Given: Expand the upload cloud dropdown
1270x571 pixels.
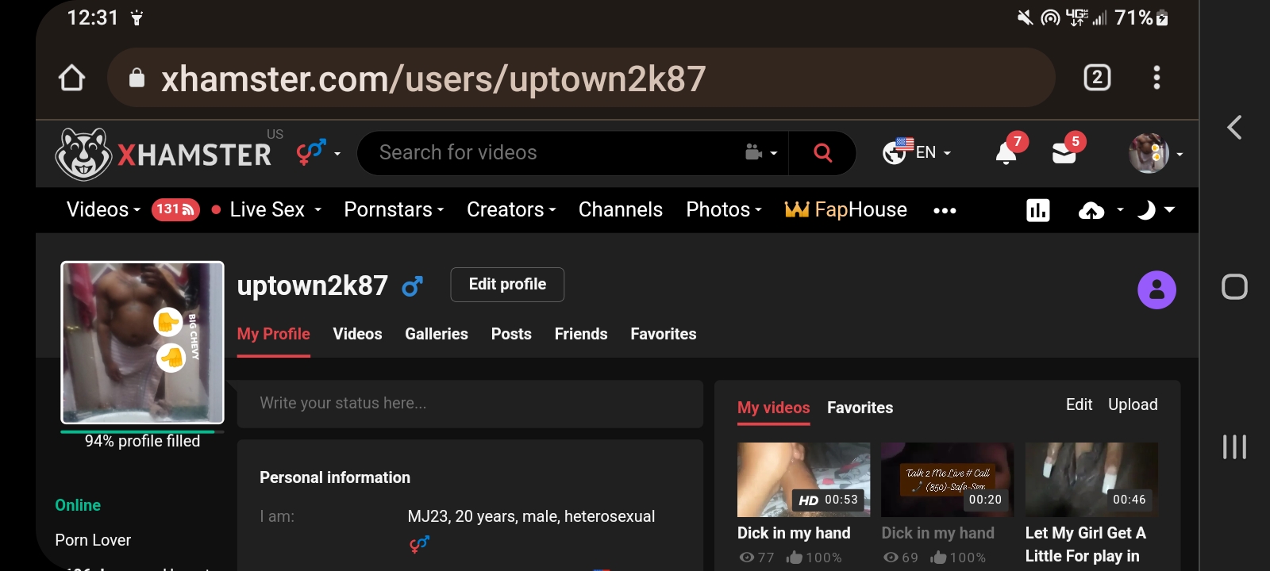Looking at the screenshot, I should coord(1100,210).
